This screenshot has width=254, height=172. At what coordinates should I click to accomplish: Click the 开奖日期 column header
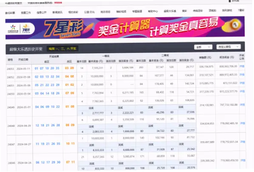click(23, 59)
